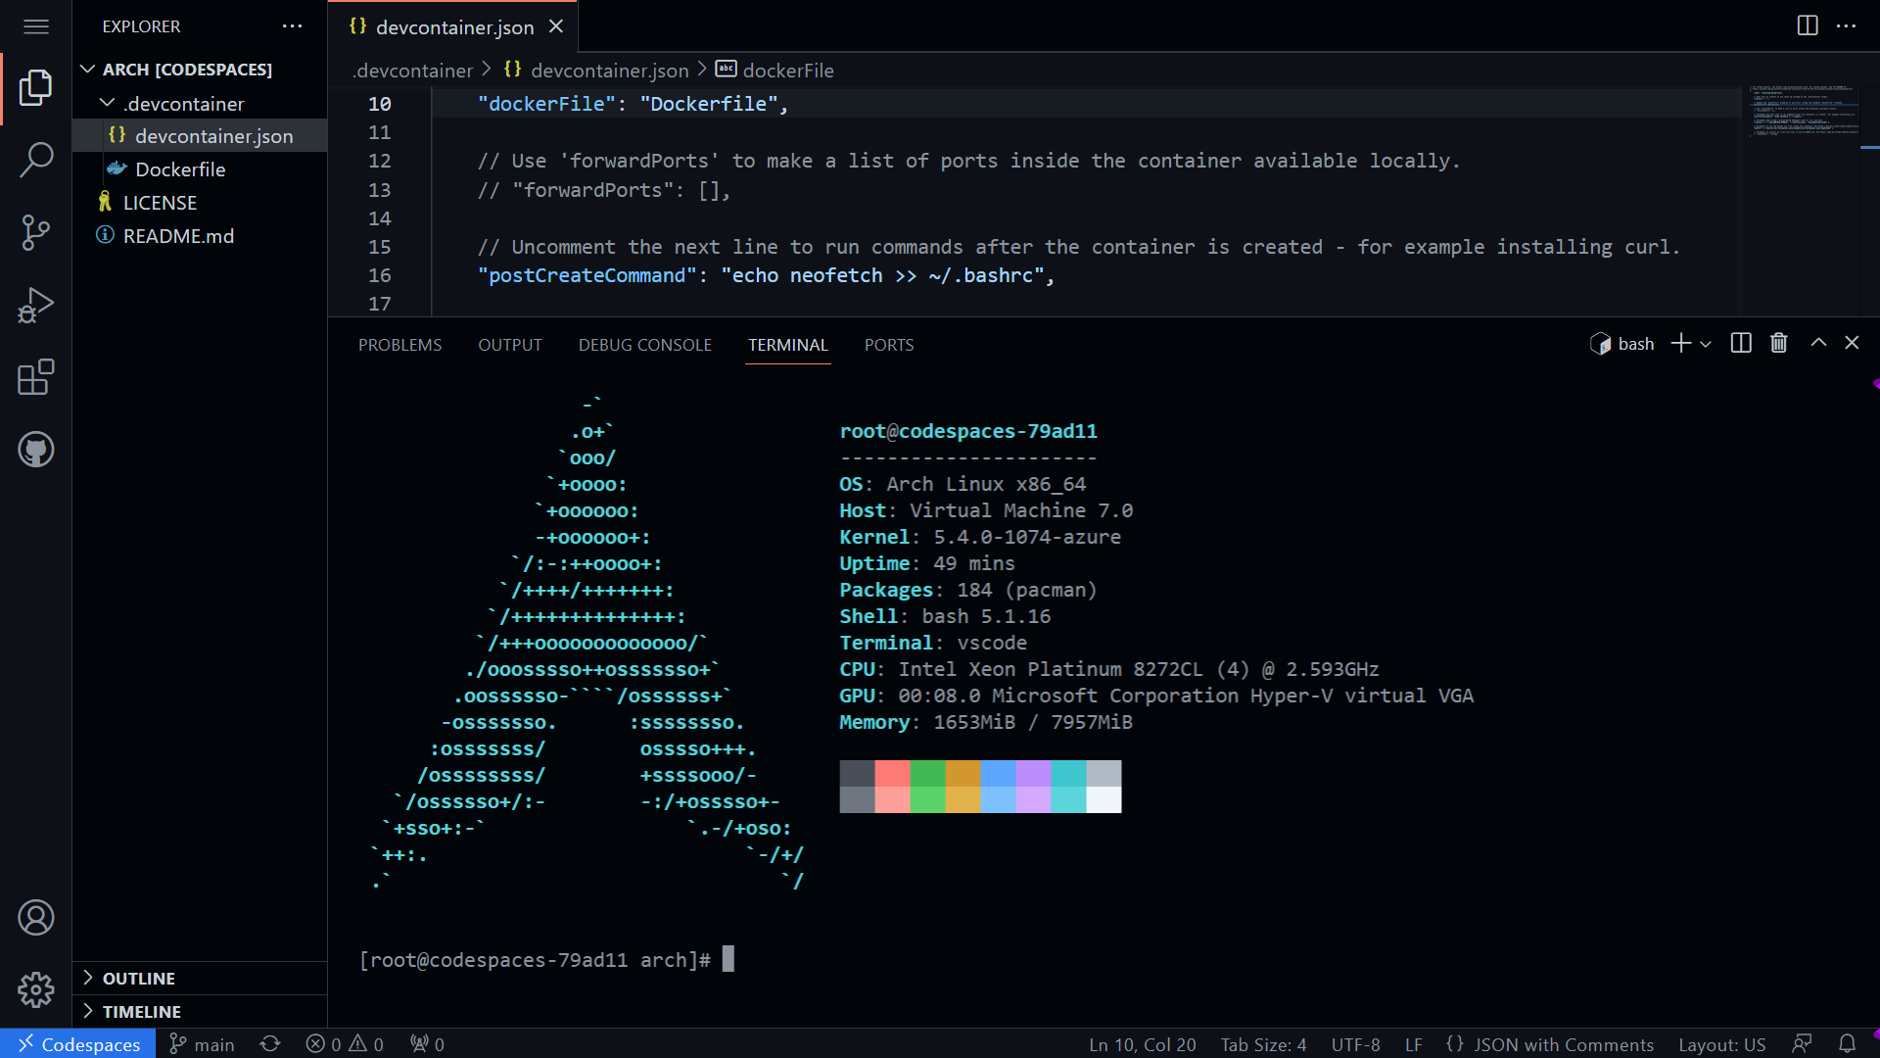Change UTF-8 file encoding
The image size is (1880, 1058).
(x=1355, y=1044)
